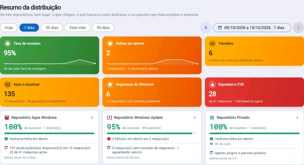Open Repositório Windows Update title
Screen dimensions: 304x165
click(138, 118)
